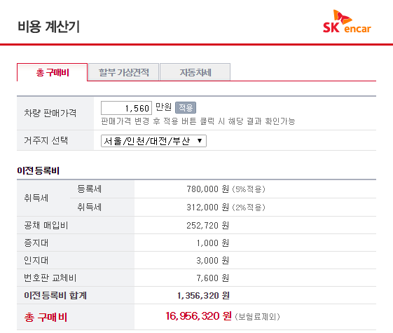The height and width of the screenshot is (333, 393).
Task: Click the 312,000 원 취득세 value
Action: [x=208, y=208]
